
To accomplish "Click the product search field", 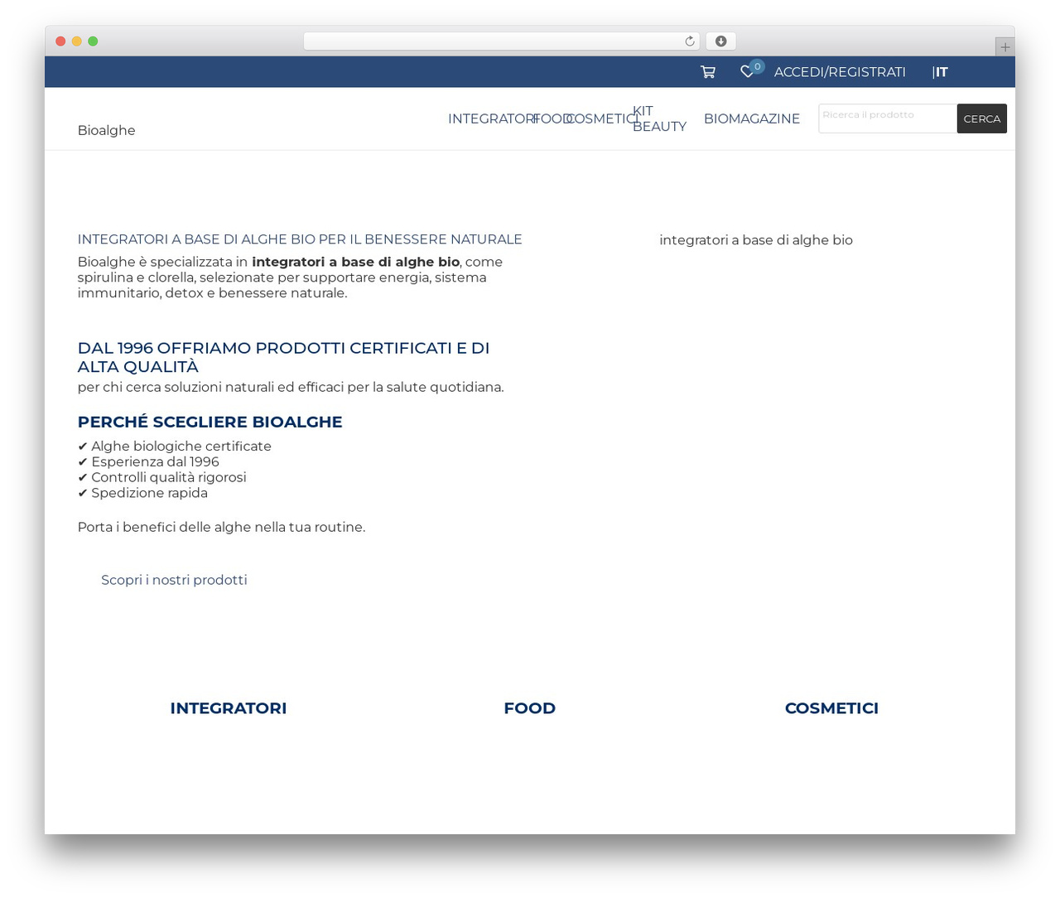I will (x=888, y=118).
